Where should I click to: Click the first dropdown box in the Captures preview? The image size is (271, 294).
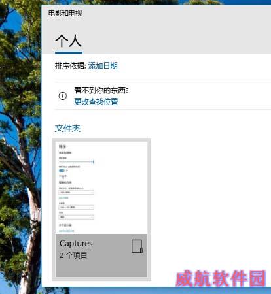77,193
